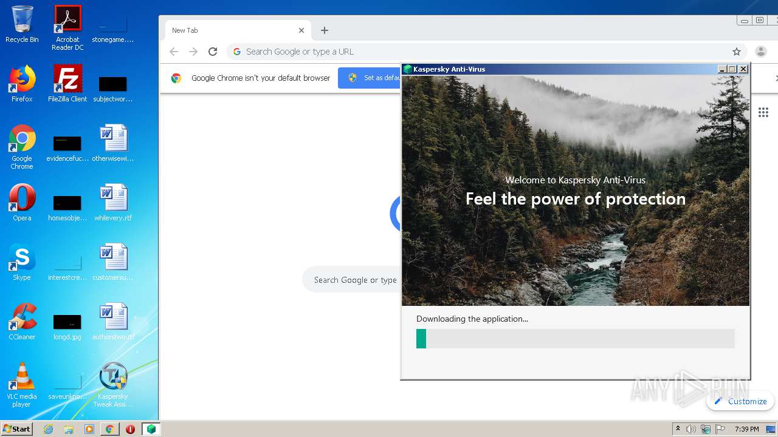Open FileZilla Client desktop shortcut
The width and height of the screenshot is (778, 437).
67,84
